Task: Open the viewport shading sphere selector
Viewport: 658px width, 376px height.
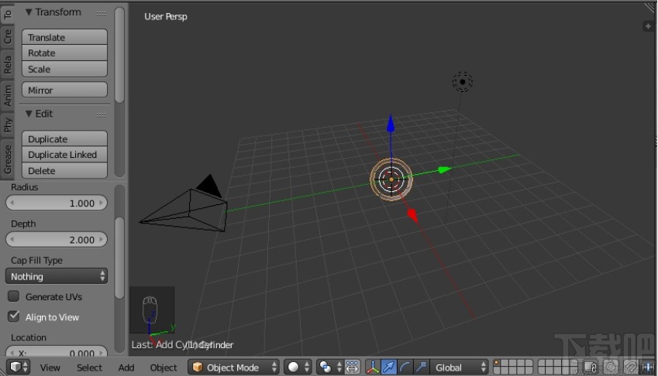Action: point(298,367)
